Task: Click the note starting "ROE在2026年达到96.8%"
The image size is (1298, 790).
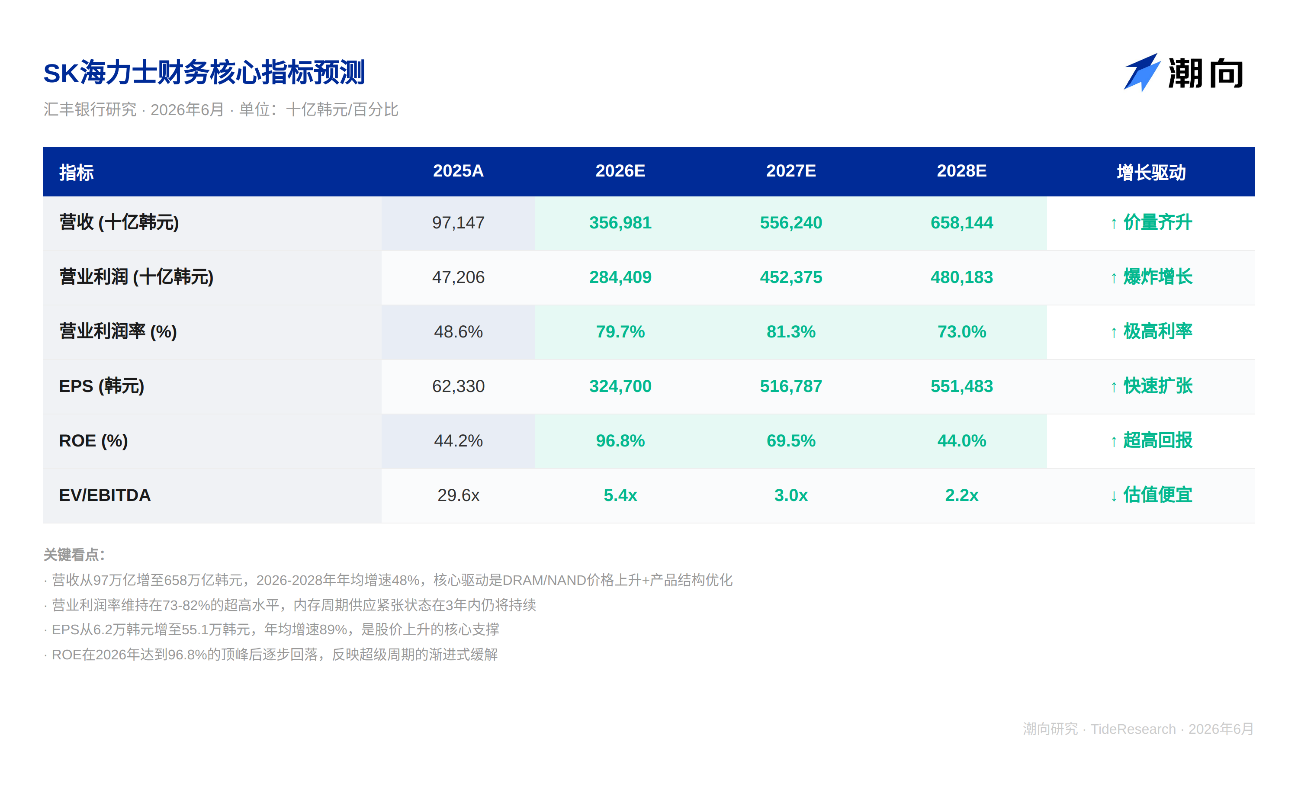Action: (x=271, y=655)
